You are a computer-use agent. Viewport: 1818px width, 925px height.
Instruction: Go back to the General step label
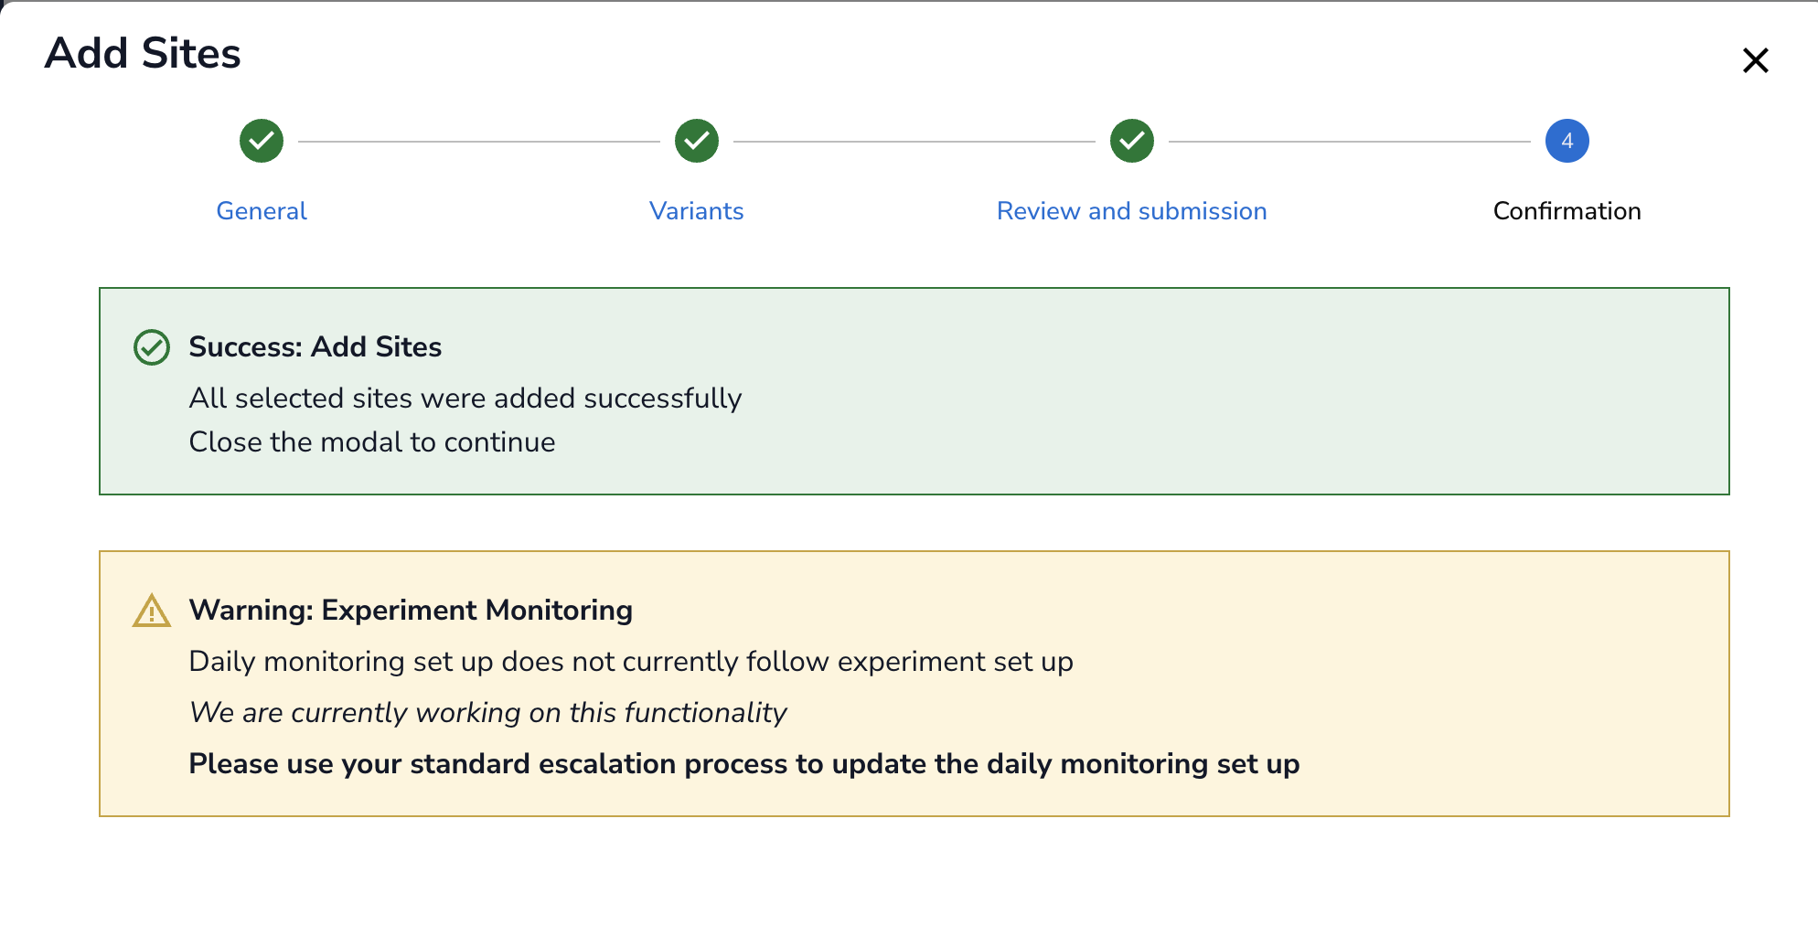(262, 211)
